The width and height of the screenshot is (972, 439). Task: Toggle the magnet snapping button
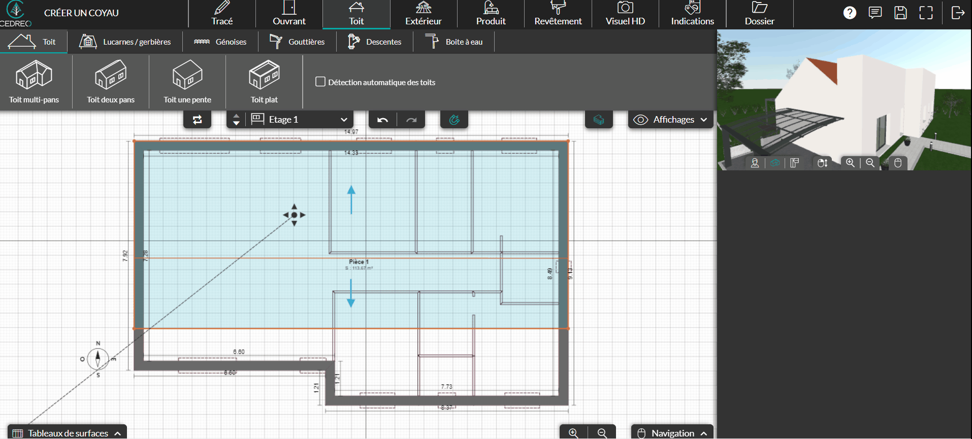[x=454, y=120]
